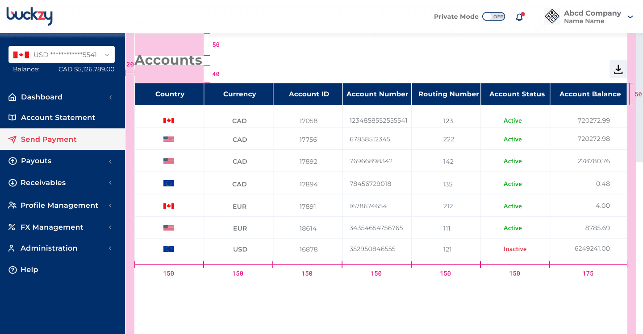
Task: Click the Account Number column header
Action: (377, 94)
